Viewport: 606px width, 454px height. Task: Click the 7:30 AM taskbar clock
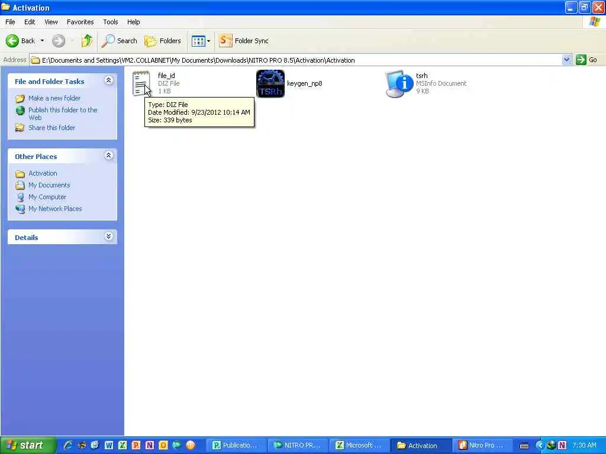(x=584, y=445)
